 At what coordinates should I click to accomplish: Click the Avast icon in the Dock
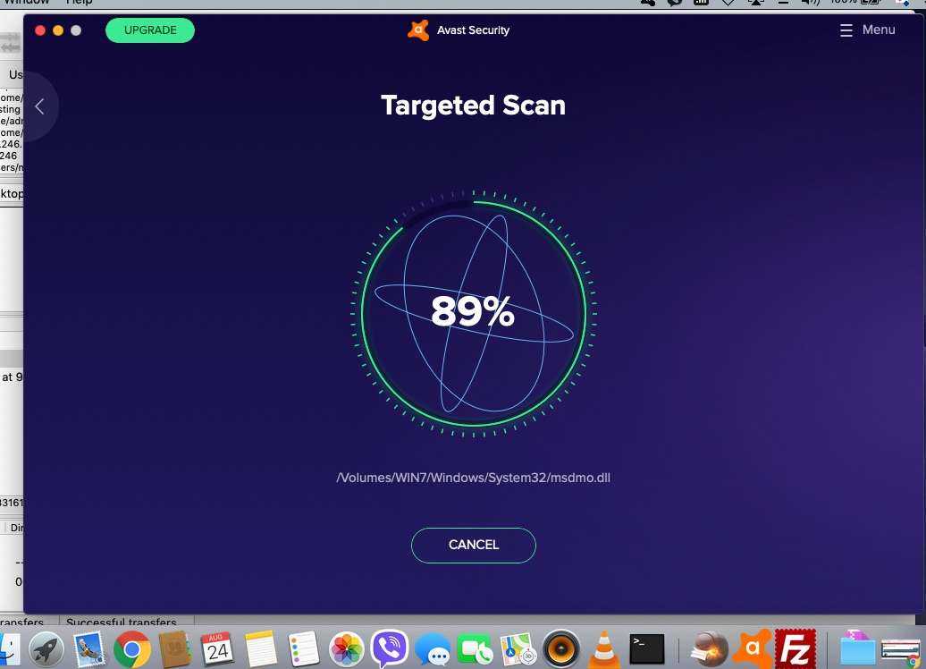752,649
